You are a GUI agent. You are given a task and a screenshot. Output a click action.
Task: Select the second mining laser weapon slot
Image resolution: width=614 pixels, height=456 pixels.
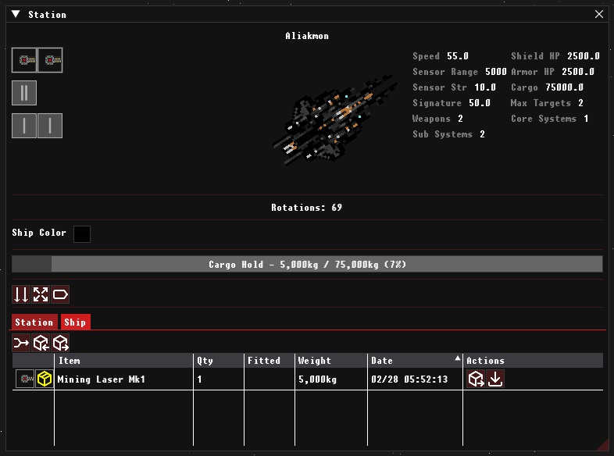click(x=50, y=60)
